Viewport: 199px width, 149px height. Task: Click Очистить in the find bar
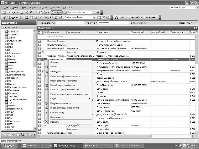141,23
